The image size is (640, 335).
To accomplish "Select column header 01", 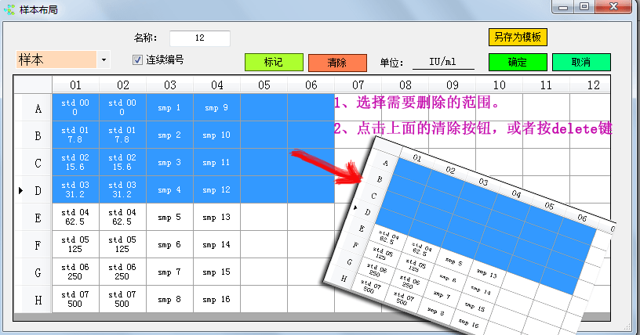I will pos(75,85).
